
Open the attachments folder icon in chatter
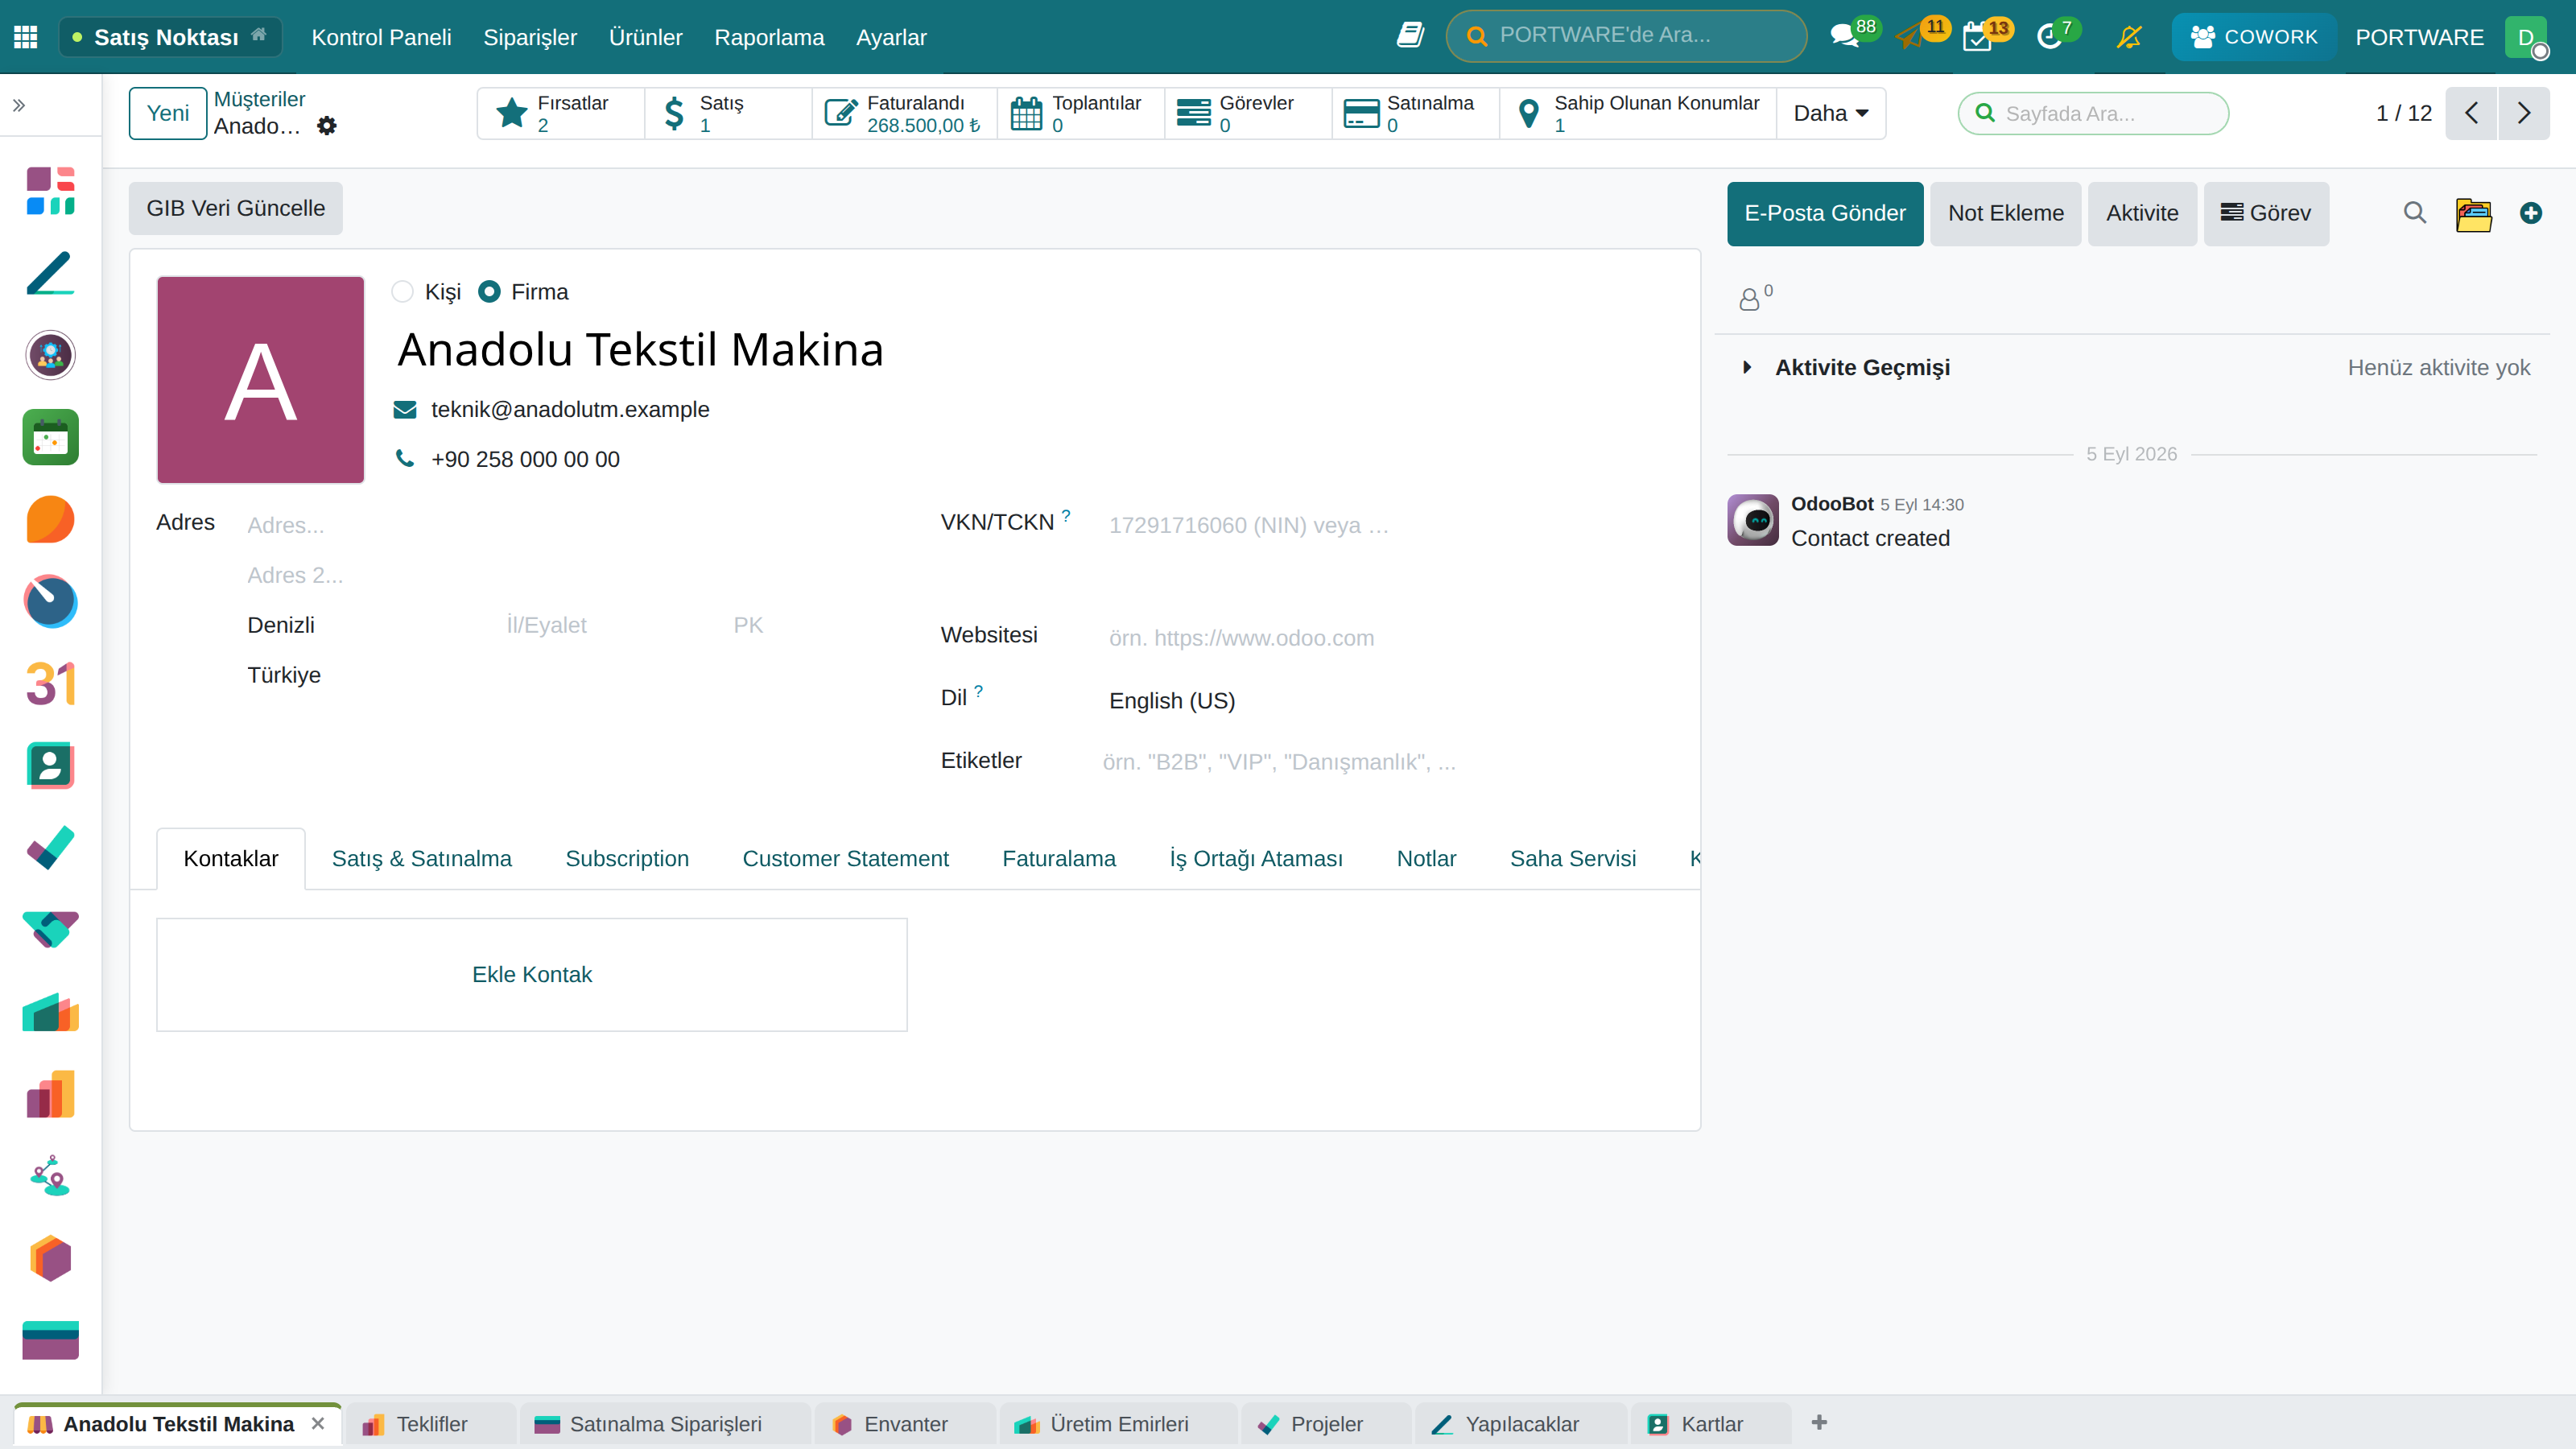tap(2473, 213)
